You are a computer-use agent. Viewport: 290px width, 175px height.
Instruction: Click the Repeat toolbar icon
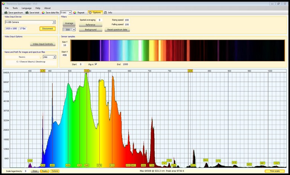pos(75,12)
